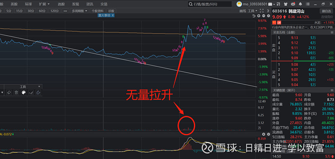The width and height of the screenshot is (335, 159).
Task: Toggle the magnet snap tool
Action: point(38,92)
